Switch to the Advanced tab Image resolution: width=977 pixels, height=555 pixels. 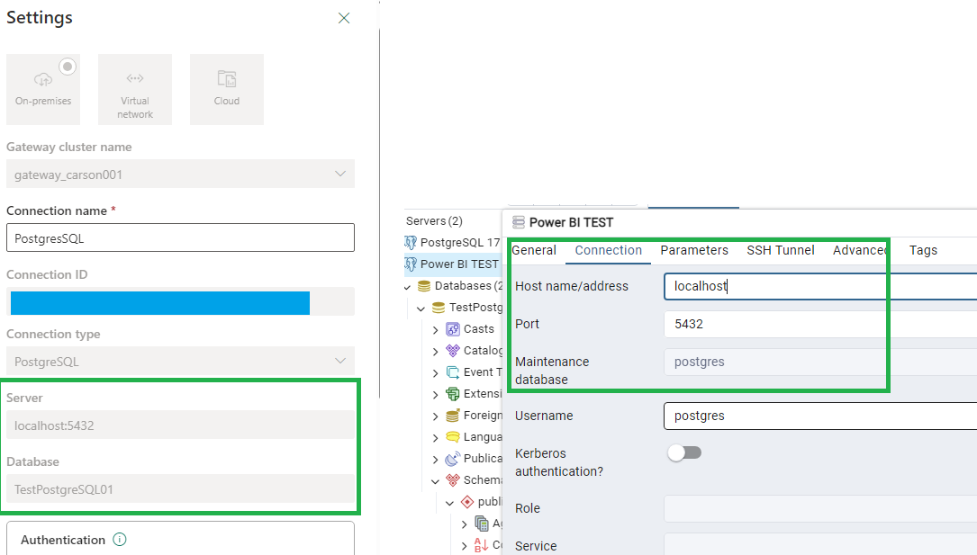[x=861, y=250]
